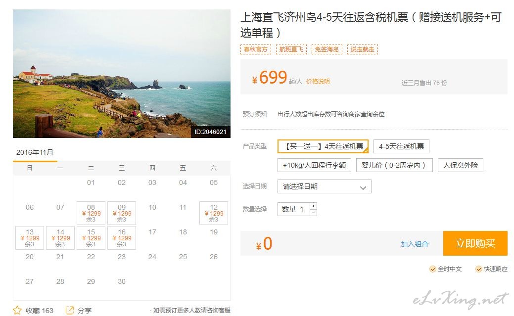Click 收藏 163 favorites text

click(x=40, y=311)
